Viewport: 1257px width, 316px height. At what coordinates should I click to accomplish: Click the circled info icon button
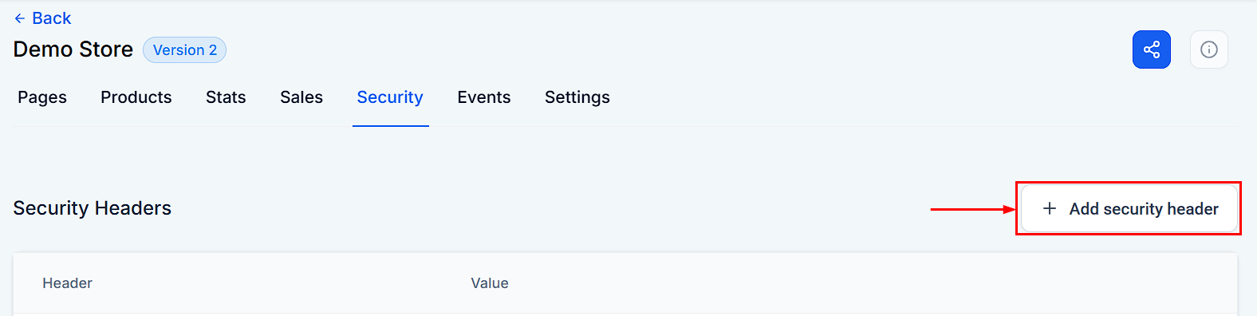tap(1209, 49)
